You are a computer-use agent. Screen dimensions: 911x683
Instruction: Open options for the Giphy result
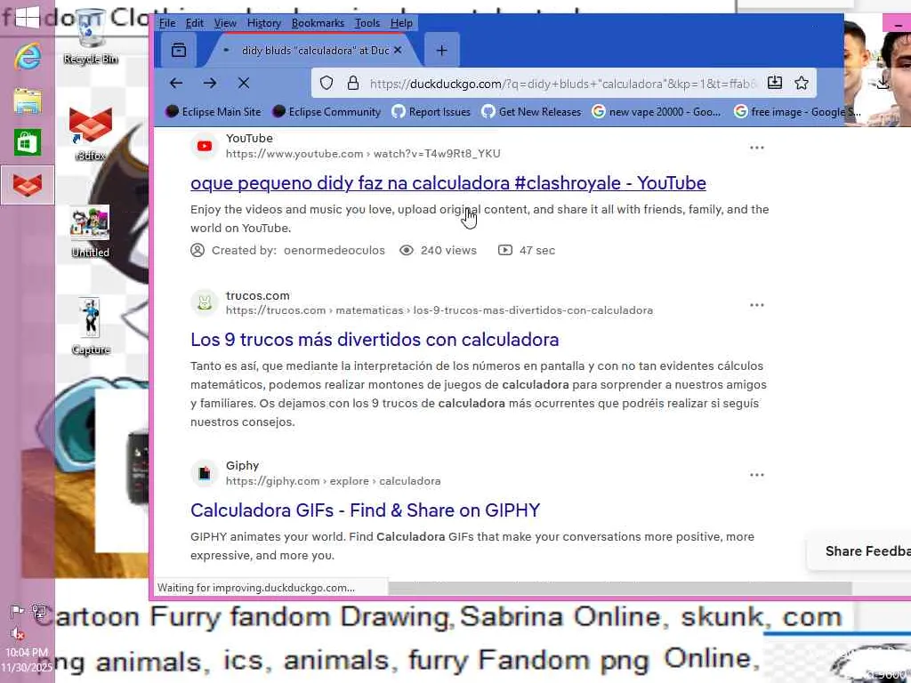756,475
